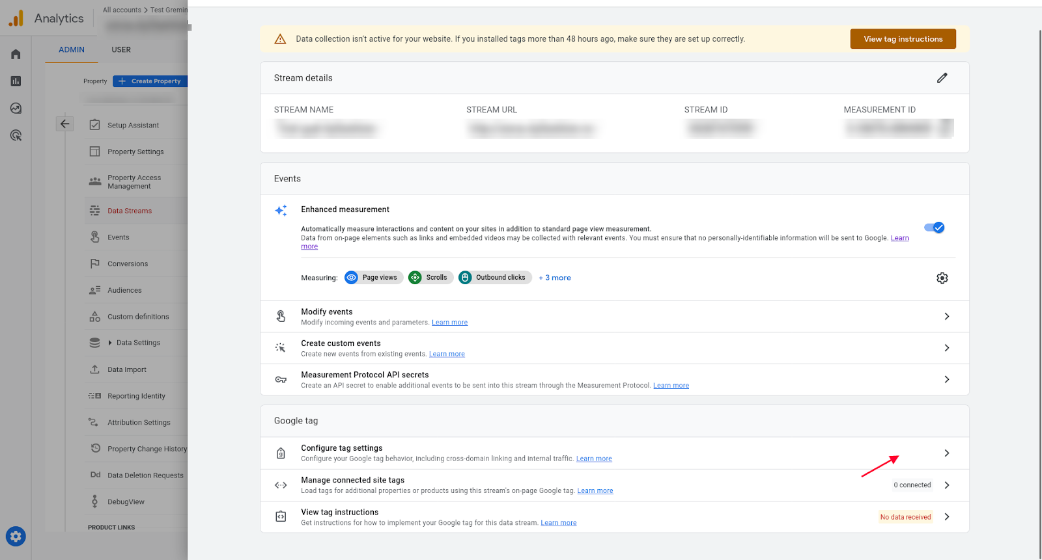Click the Measurement Protocol key icon
The width and height of the screenshot is (1042, 560).
coord(281,379)
